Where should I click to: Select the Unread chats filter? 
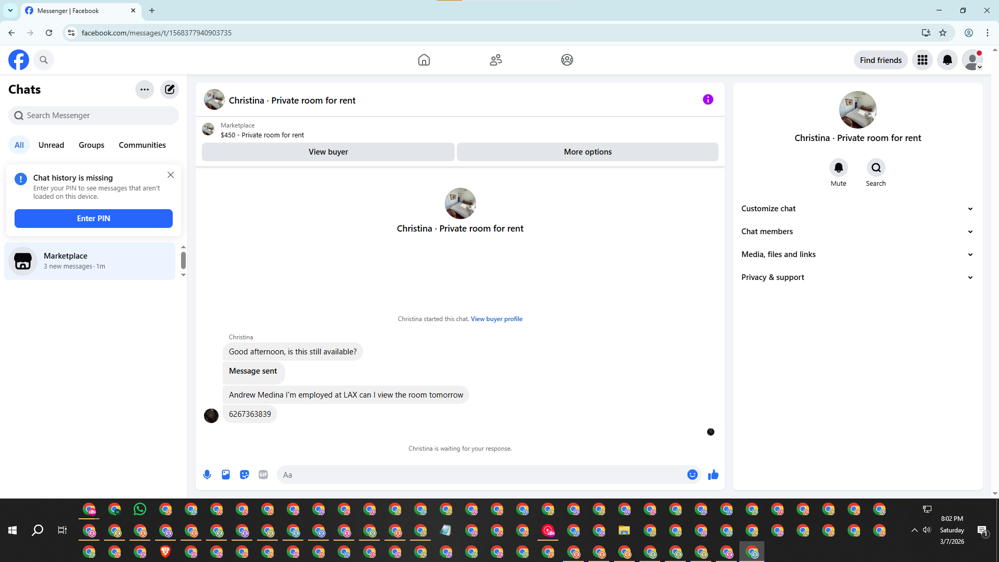coord(52,145)
